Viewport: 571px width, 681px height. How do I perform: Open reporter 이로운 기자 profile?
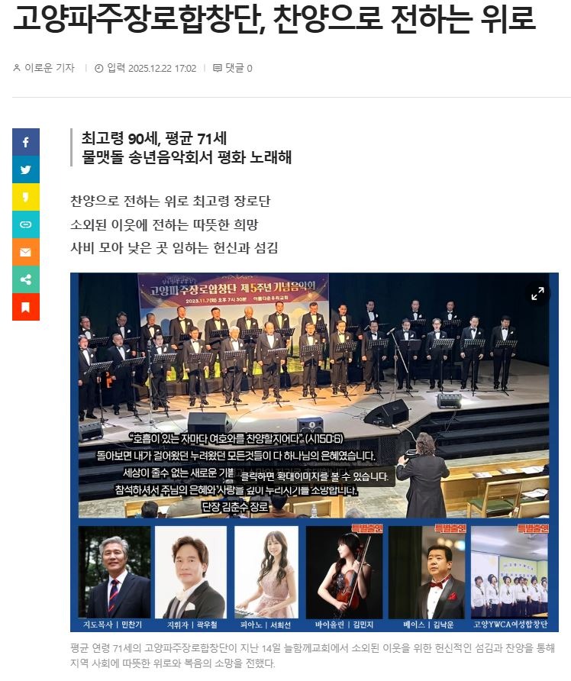[50, 68]
